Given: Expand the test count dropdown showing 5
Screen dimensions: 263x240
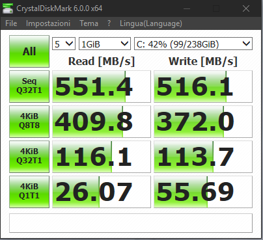Looking at the screenshot, I should click(x=64, y=44).
